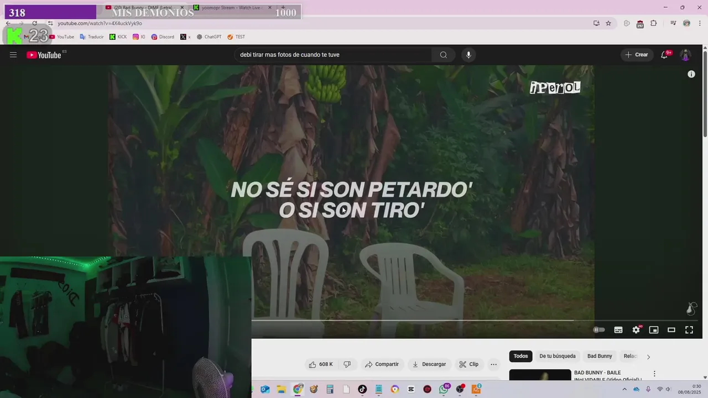Switch to the yoomopr Stream tab

pos(231,8)
